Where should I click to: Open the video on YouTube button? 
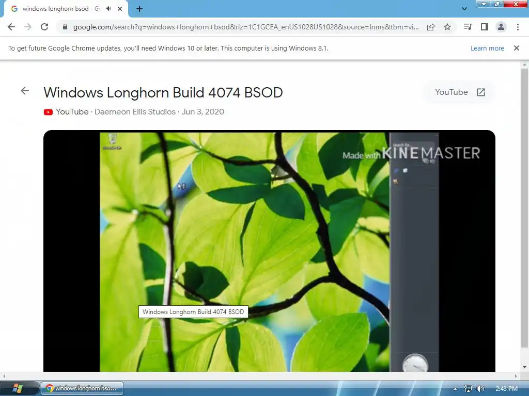[x=459, y=92]
